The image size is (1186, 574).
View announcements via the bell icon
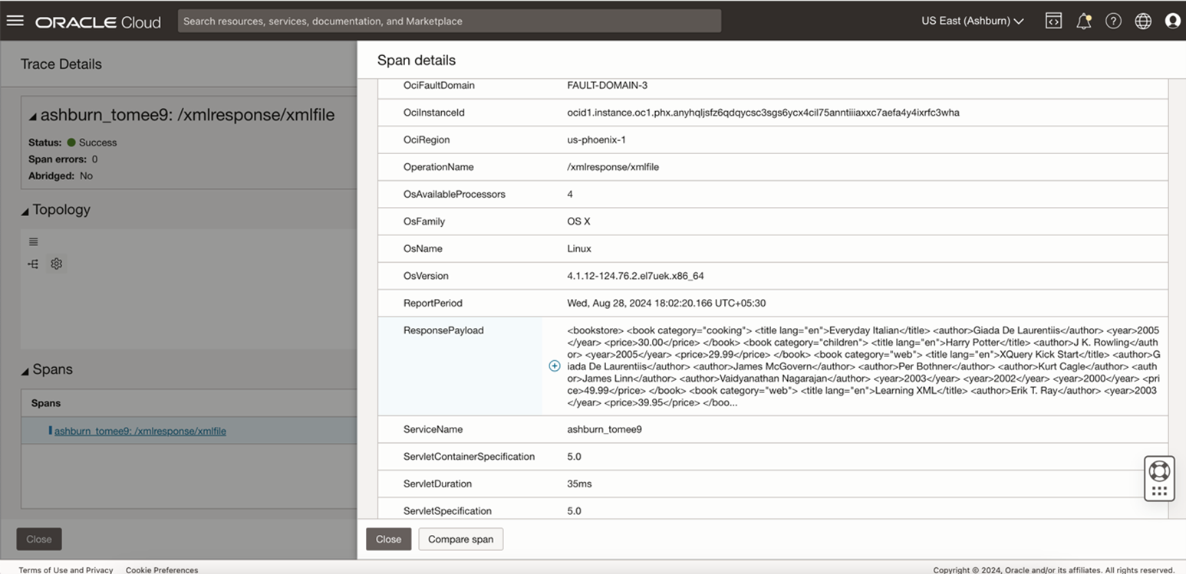click(x=1083, y=21)
